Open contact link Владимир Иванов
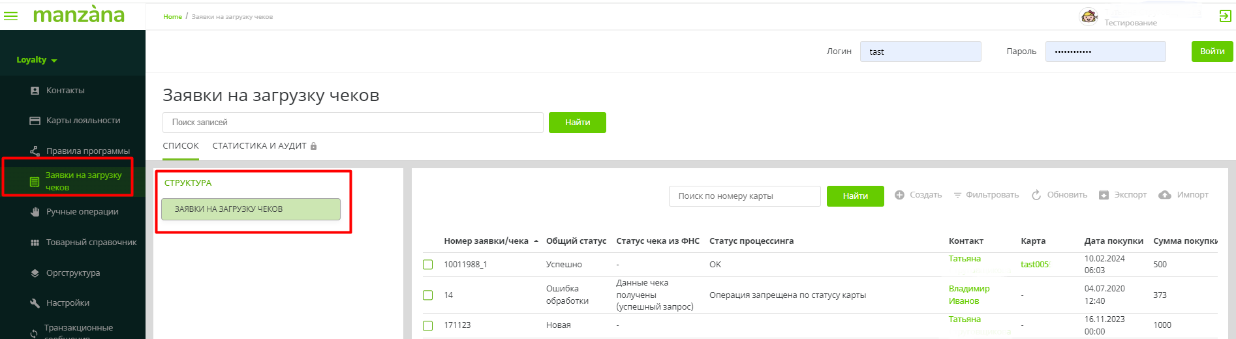Screen dimensions: 1236x339 tap(968, 295)
